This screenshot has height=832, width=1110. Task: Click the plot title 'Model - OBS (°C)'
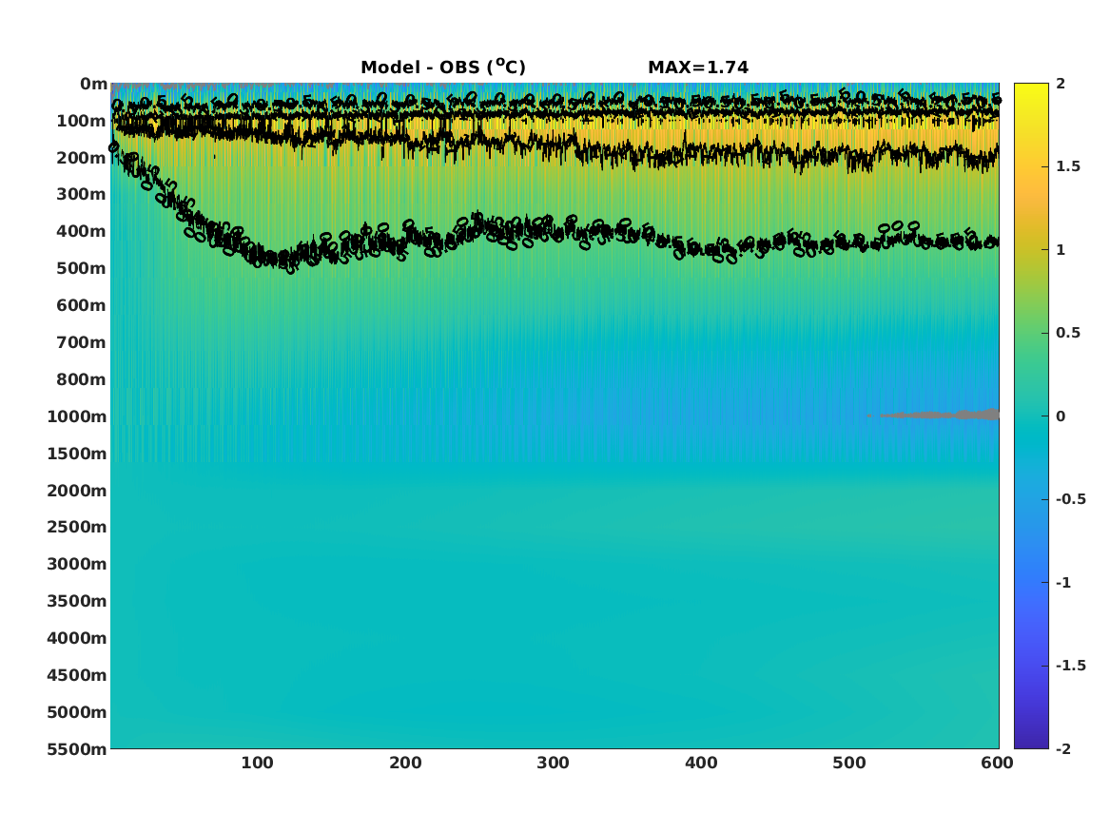coord(443,68)
